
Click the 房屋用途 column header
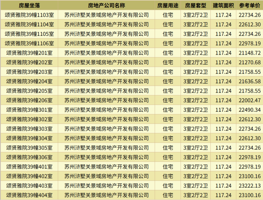[x=168, y=6]
